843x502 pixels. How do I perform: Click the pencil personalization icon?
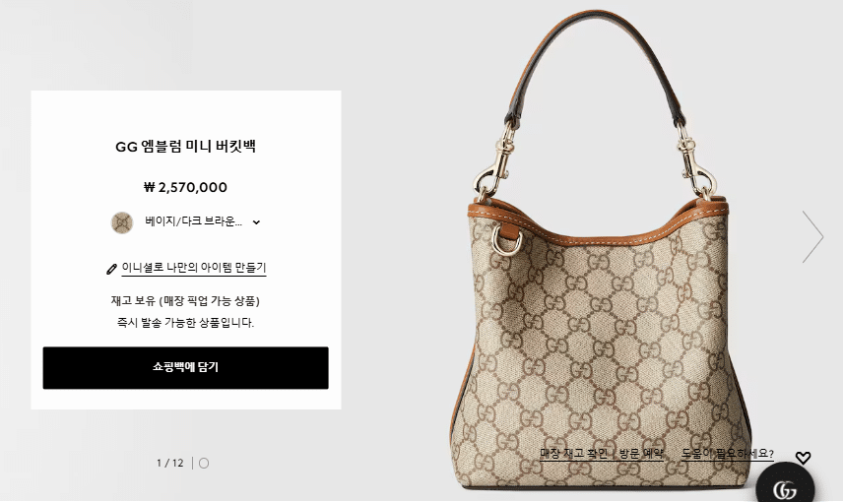[x=111, y=269]
